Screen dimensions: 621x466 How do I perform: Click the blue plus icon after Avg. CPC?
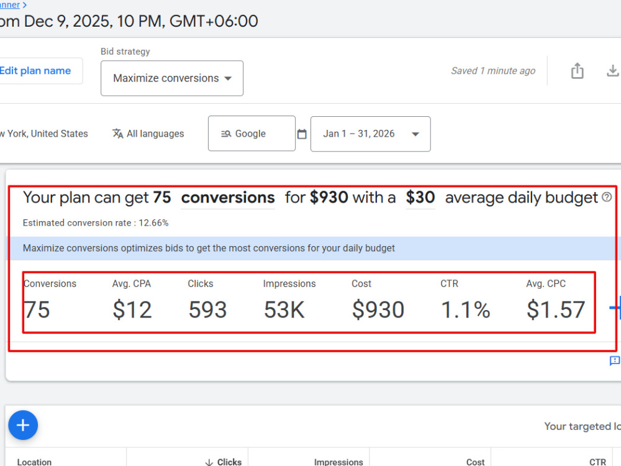point(615,307)
